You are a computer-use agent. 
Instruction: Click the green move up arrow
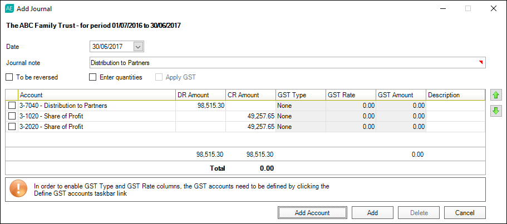pos(495,96)
